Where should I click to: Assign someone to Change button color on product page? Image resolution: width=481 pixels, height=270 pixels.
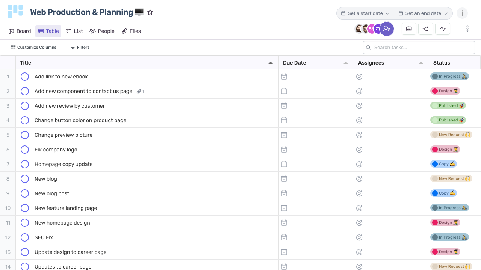(359, 120)
